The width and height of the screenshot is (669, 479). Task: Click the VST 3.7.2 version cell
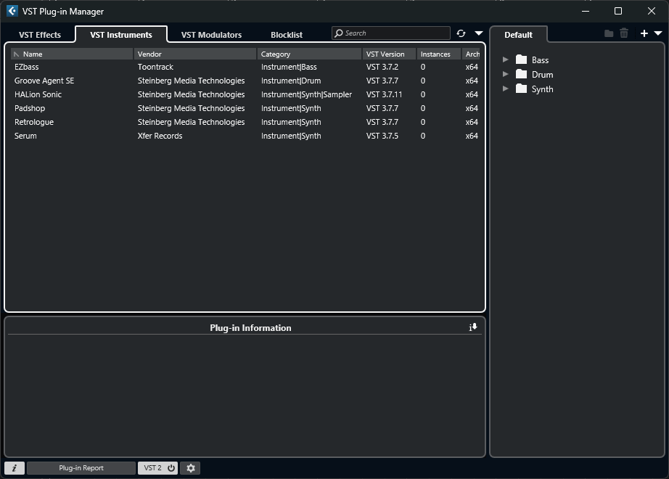coord(382,67)
